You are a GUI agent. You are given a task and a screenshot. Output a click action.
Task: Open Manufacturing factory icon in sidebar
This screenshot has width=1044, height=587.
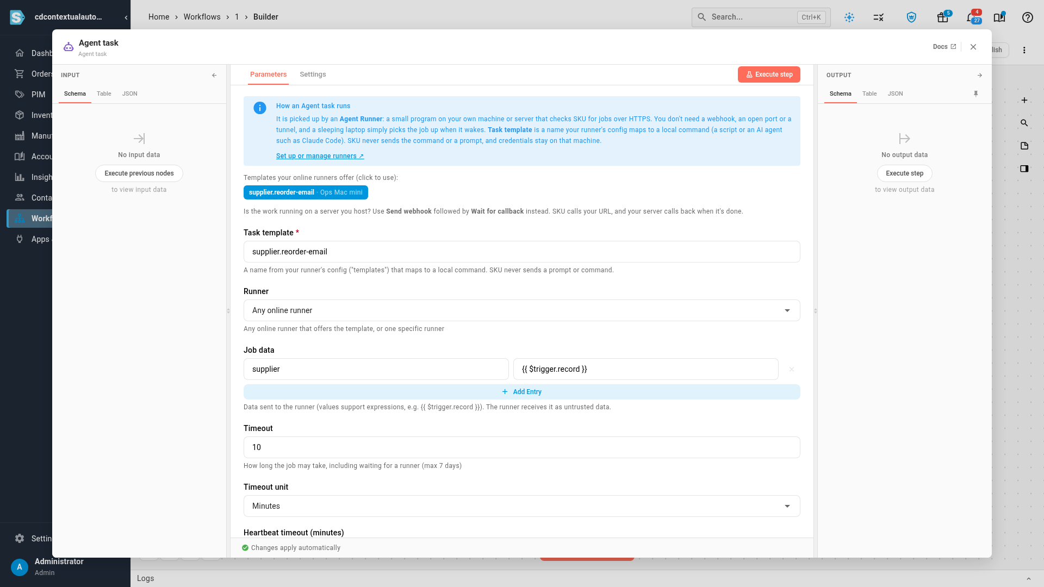coord(20,136)
